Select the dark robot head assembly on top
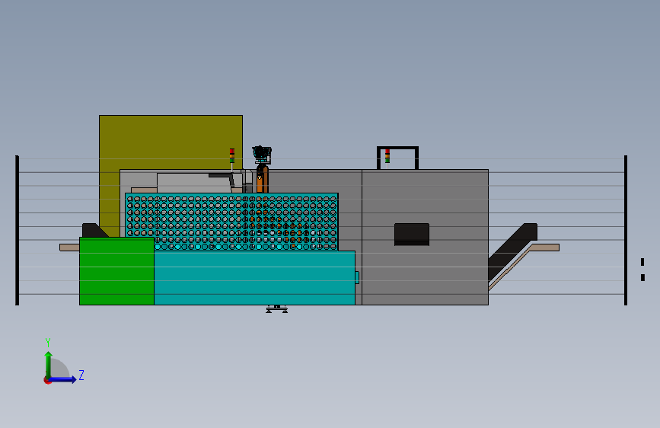Viewport: 660px width, 428px height. (262, 155)
